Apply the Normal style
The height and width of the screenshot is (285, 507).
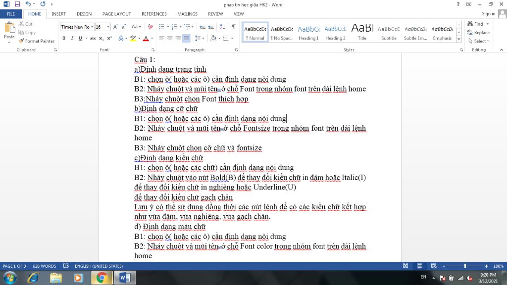click(255, 32)
